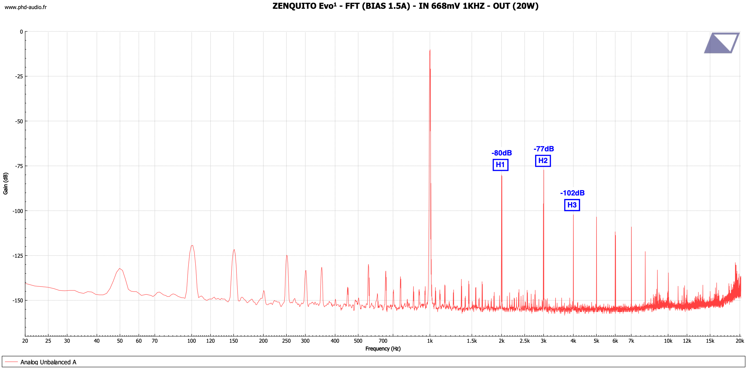Click the -100 dB gain axis label
Image resolution: width=747 pixels, height=369 pixels.
(x=18, y=211)
